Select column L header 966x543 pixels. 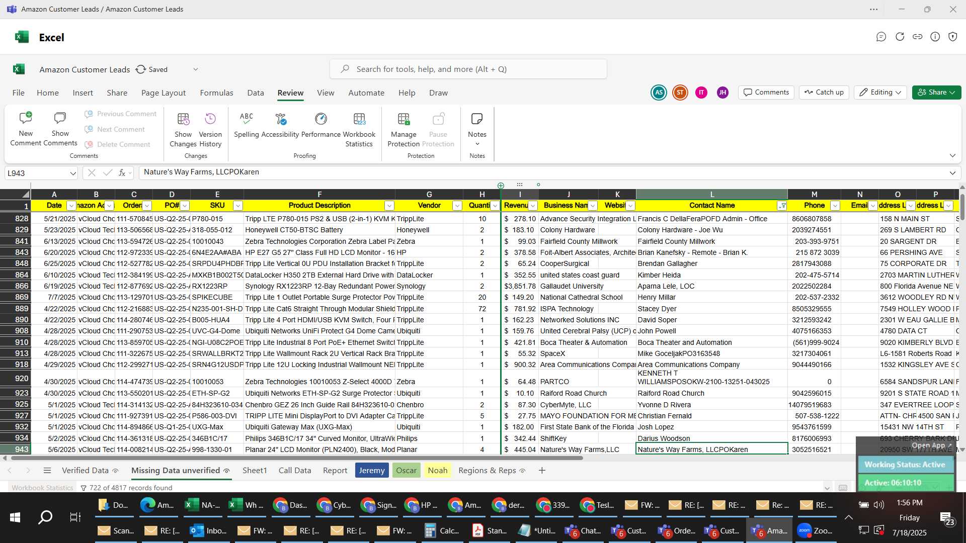[712, 195]
